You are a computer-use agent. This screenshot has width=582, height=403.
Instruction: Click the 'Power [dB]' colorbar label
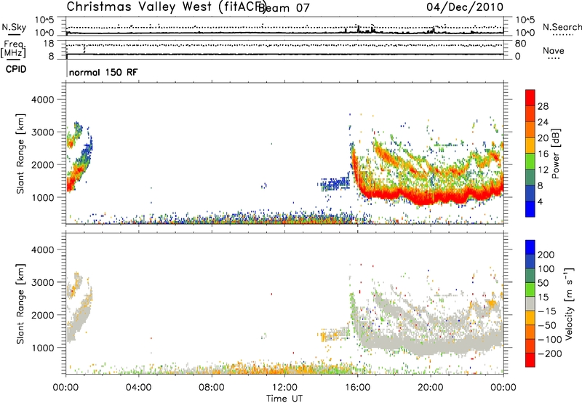(x=556, y=153)
